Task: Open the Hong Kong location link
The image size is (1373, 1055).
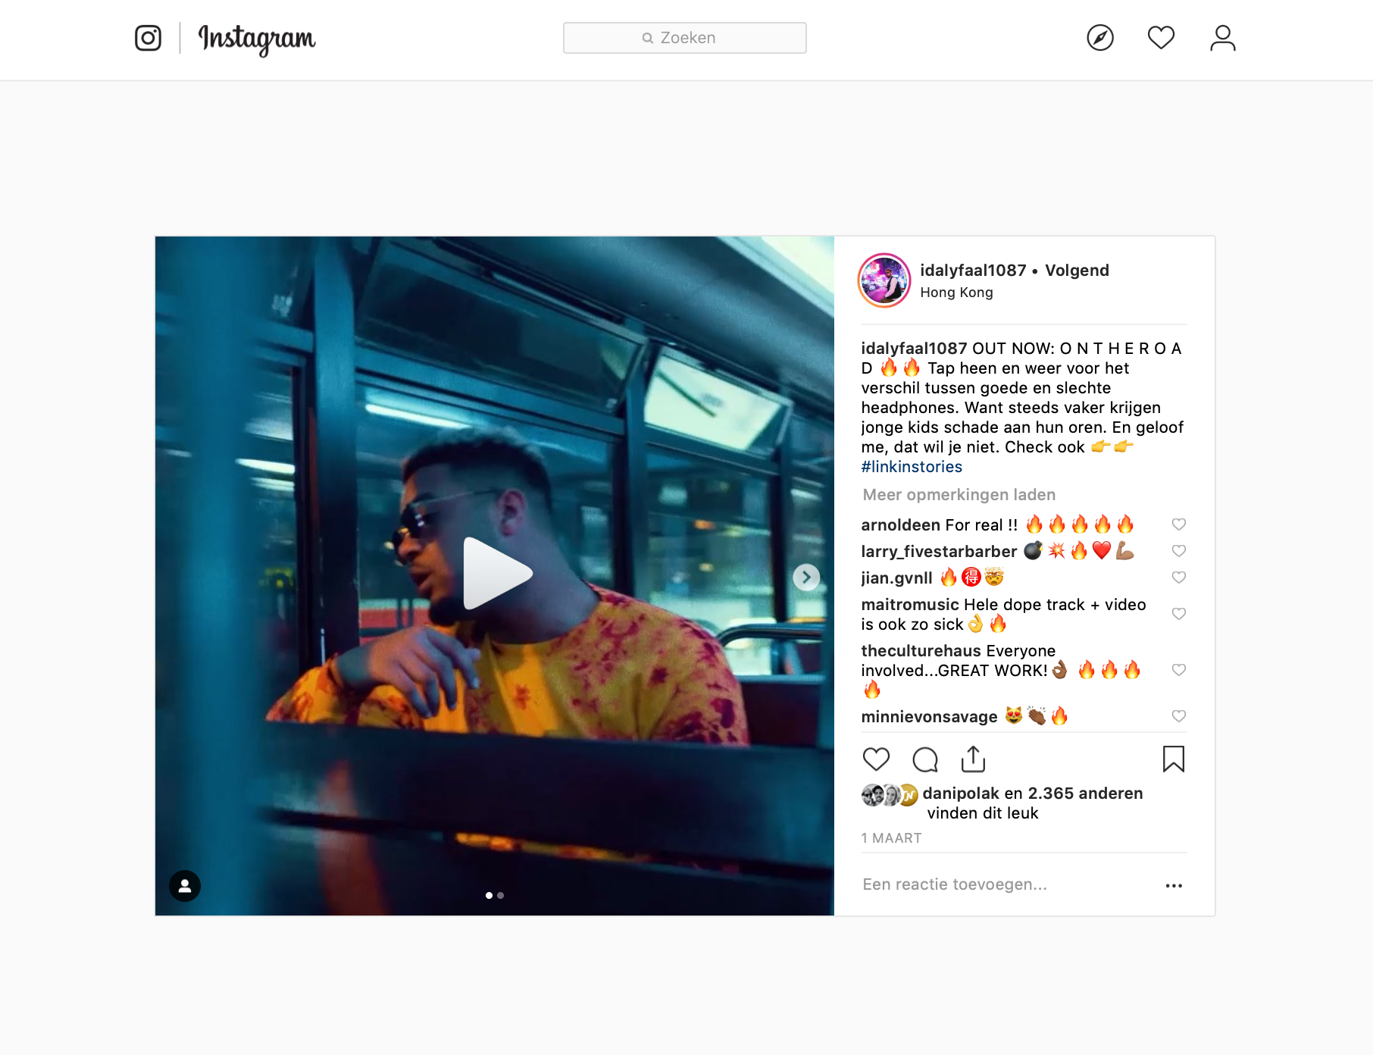Action: click(956, 293)
